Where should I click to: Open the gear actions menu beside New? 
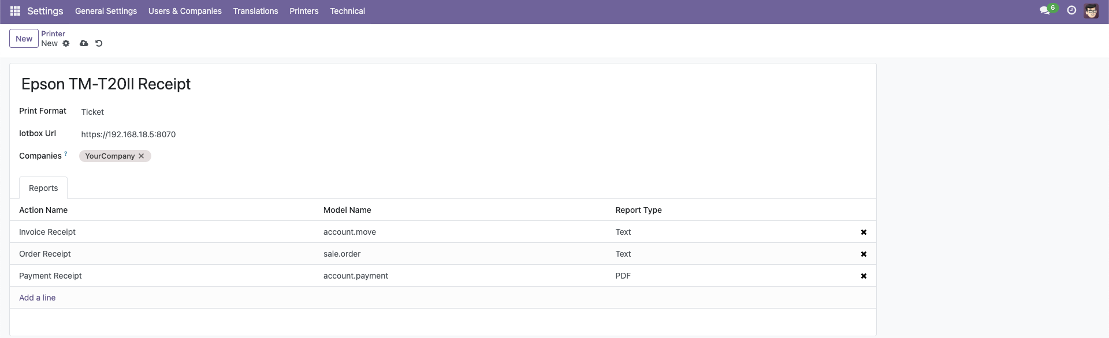(66, 43)
